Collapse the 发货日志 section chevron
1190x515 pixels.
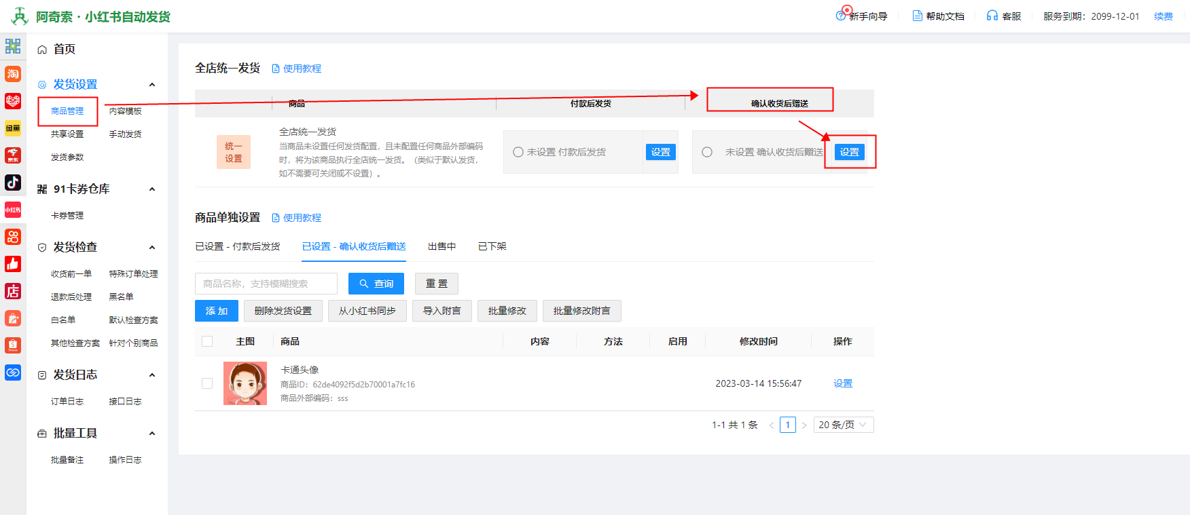pos(152,375)
